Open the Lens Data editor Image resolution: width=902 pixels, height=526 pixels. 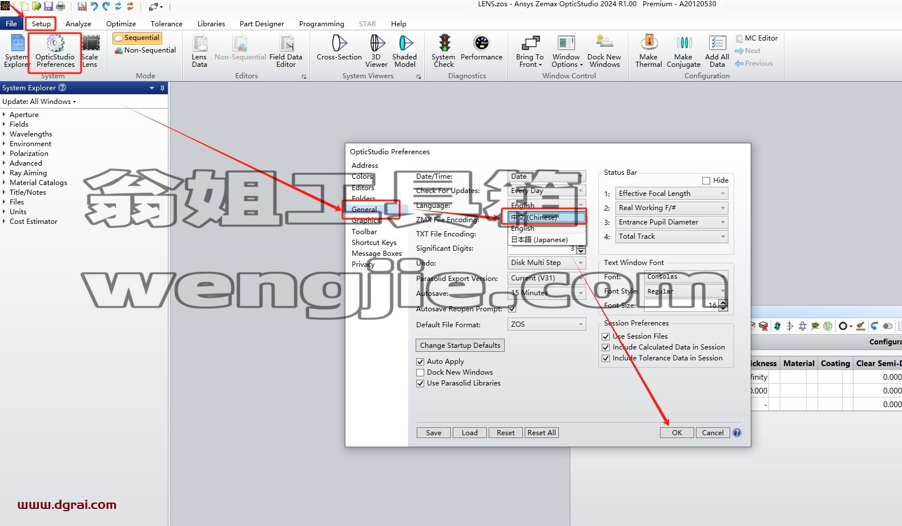point(199,51)
